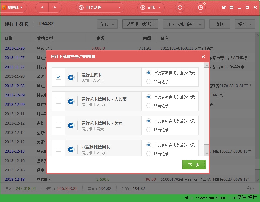
Task: Open the 2013-12-03 transaction date link
Action: [15, 86]
